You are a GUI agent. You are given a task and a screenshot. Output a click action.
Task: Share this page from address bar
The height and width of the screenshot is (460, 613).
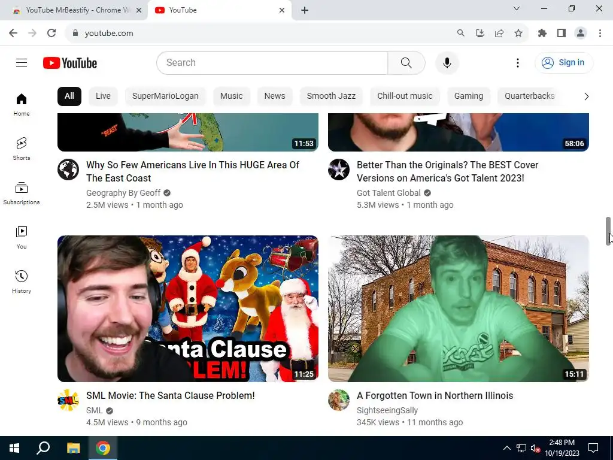click(499, 33)
